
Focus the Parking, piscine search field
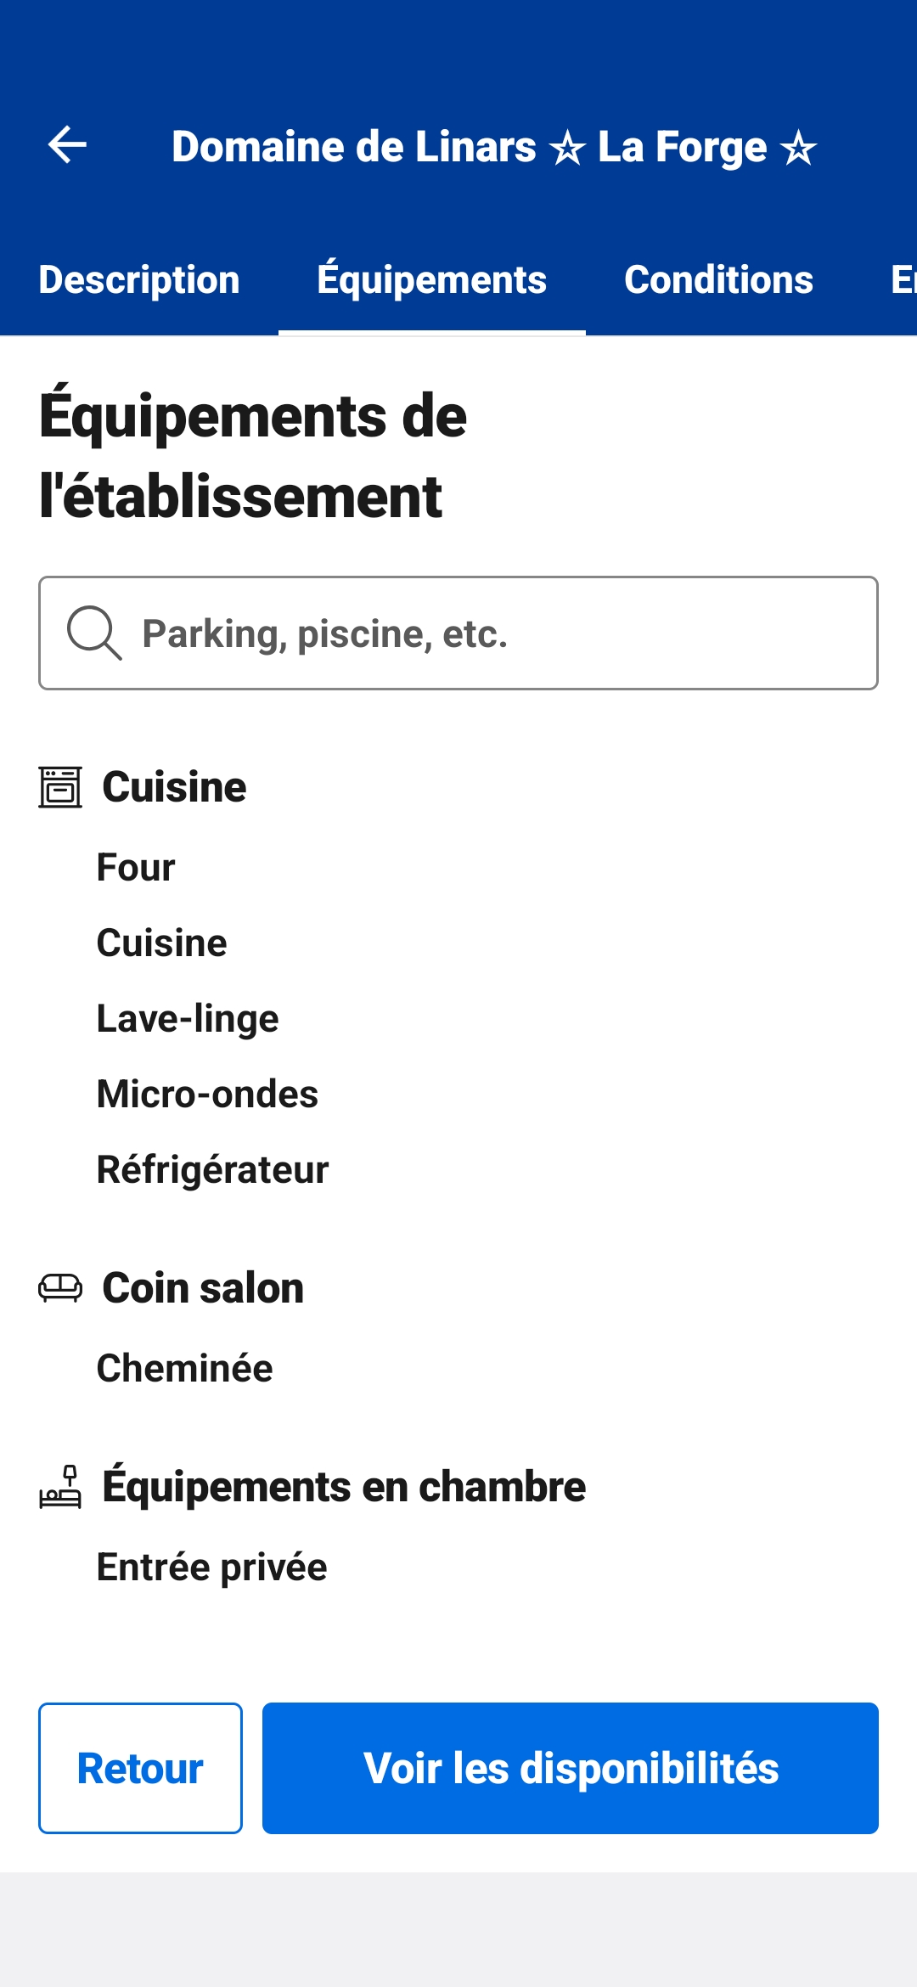coord(492,633)
